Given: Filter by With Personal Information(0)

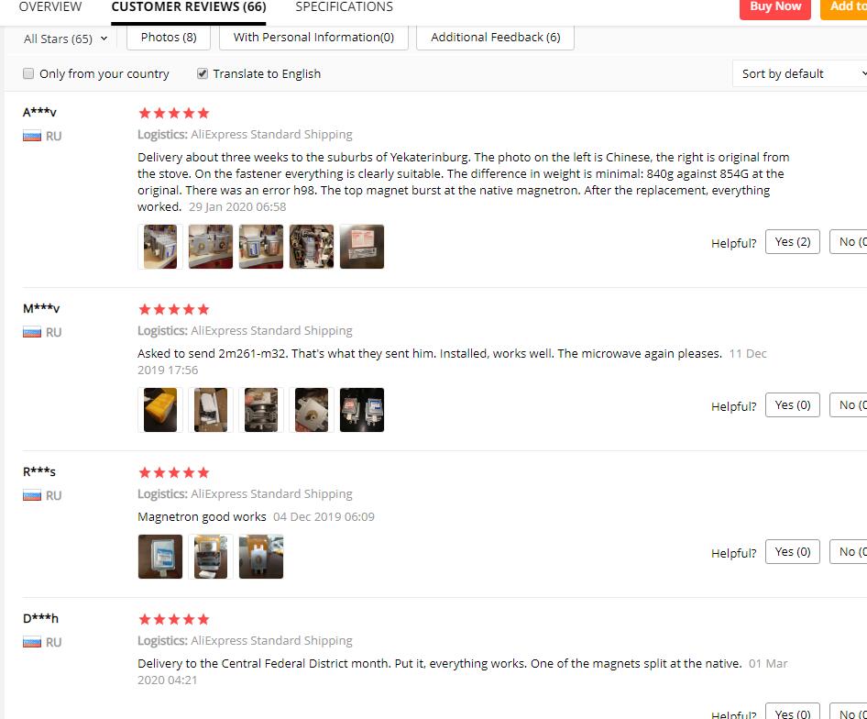Looking at the screenshot, I should click(x=313, y=37).
